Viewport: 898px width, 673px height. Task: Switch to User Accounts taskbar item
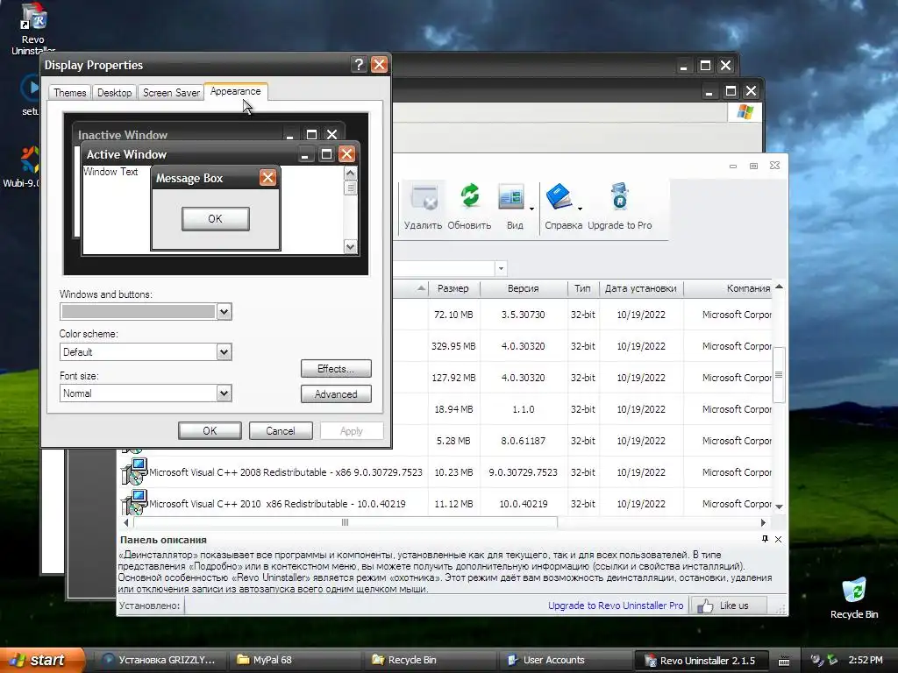point(565,660)
